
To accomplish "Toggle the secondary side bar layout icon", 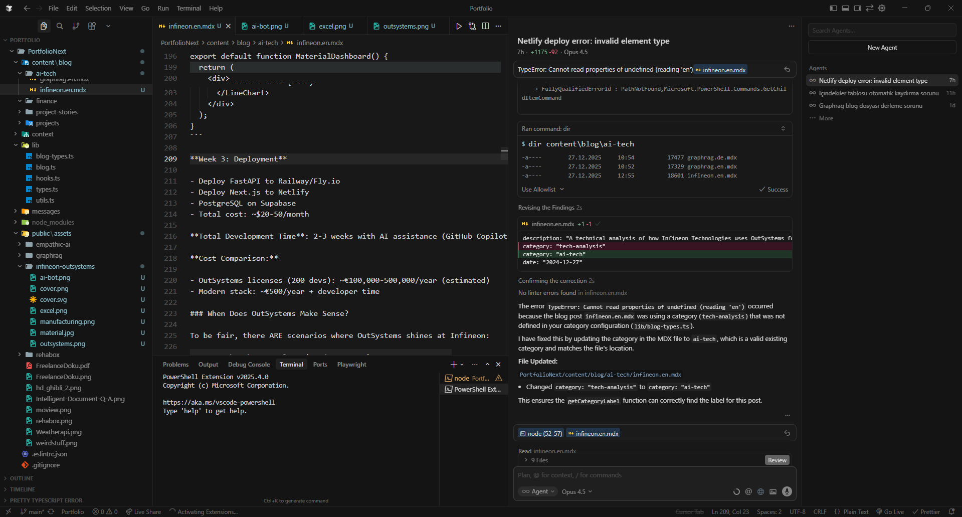I will tap(858, 8).
